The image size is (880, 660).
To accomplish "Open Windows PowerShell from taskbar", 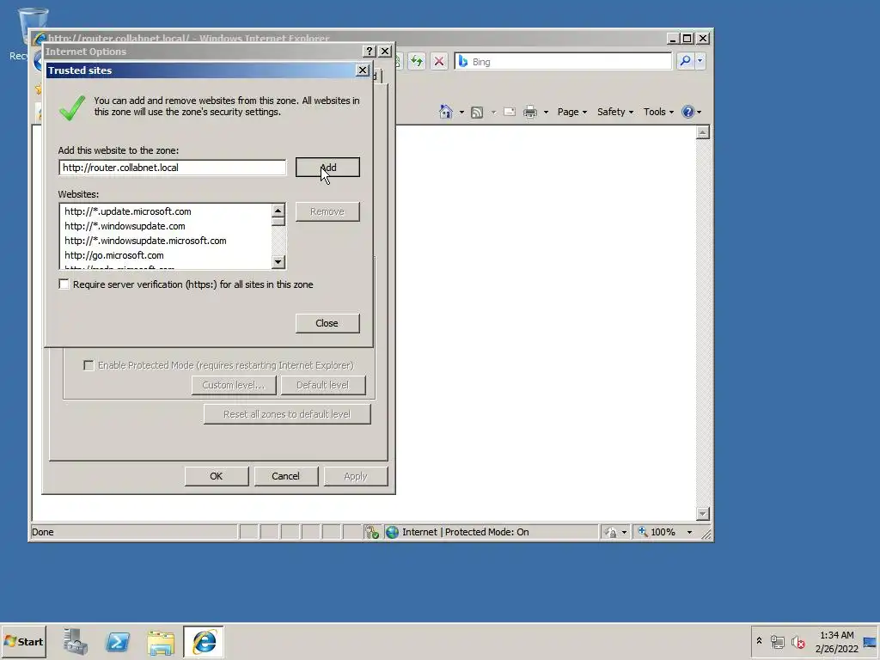I will click(118, 641).
